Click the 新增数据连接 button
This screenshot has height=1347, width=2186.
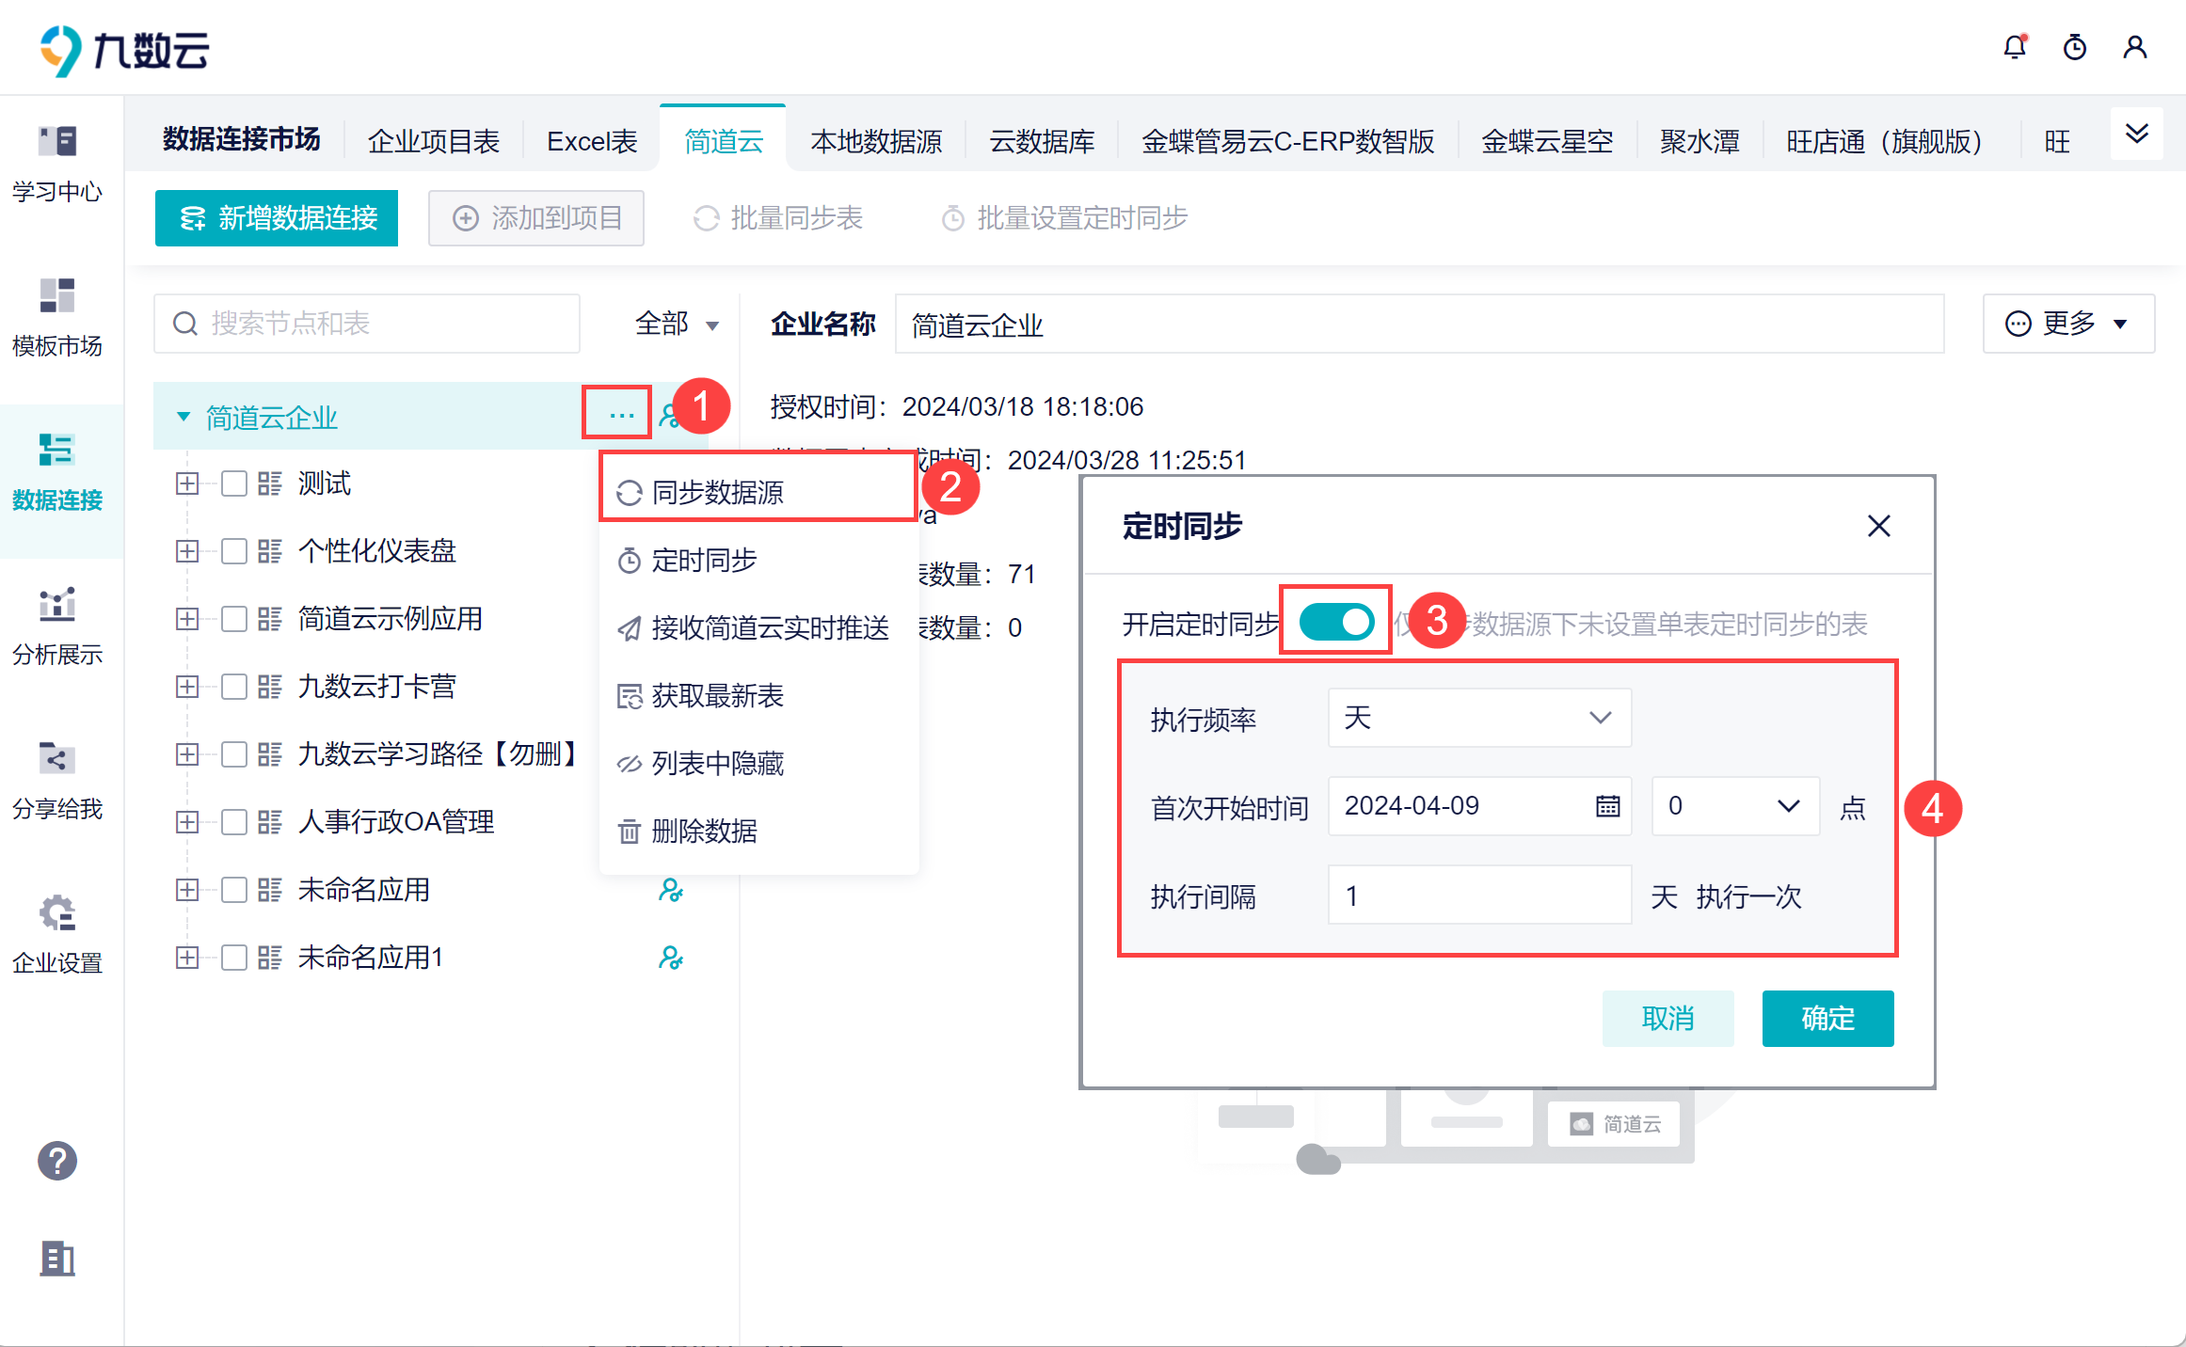(277, 218)
